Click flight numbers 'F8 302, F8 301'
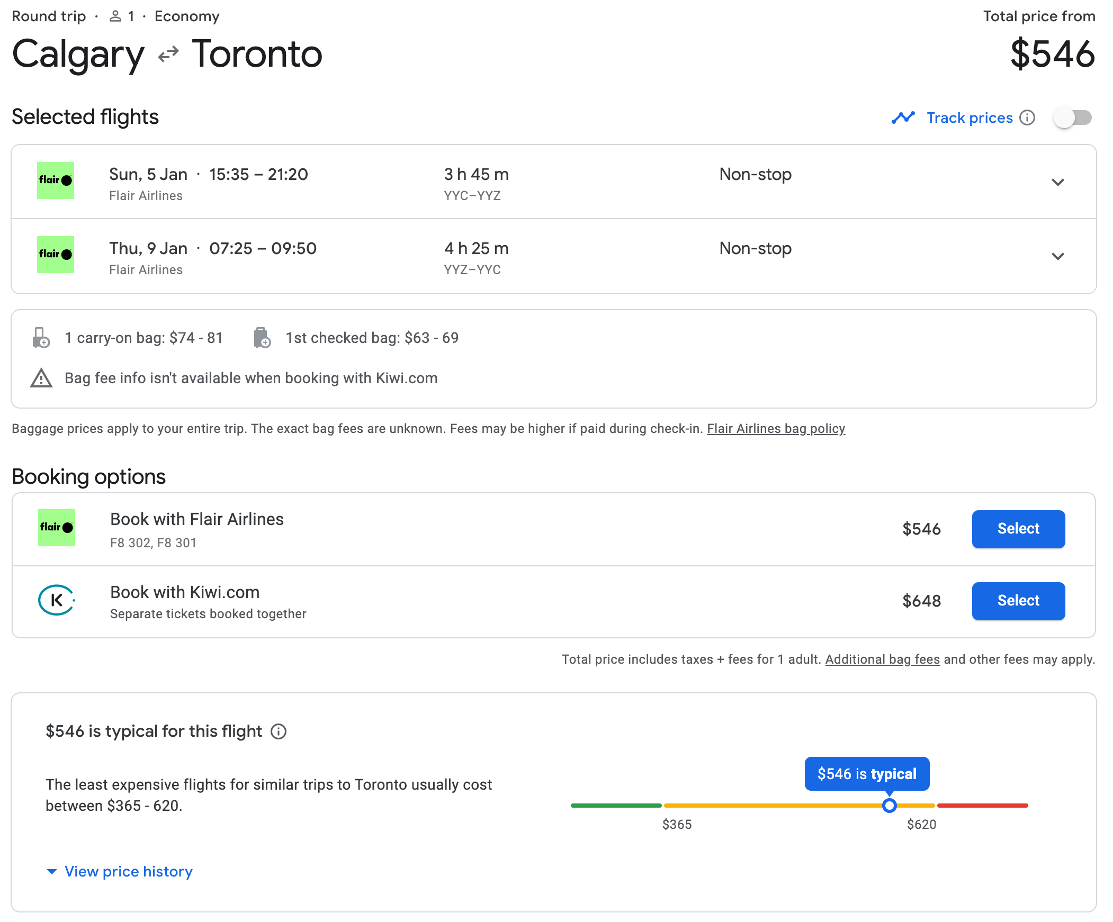 point(153,543)
